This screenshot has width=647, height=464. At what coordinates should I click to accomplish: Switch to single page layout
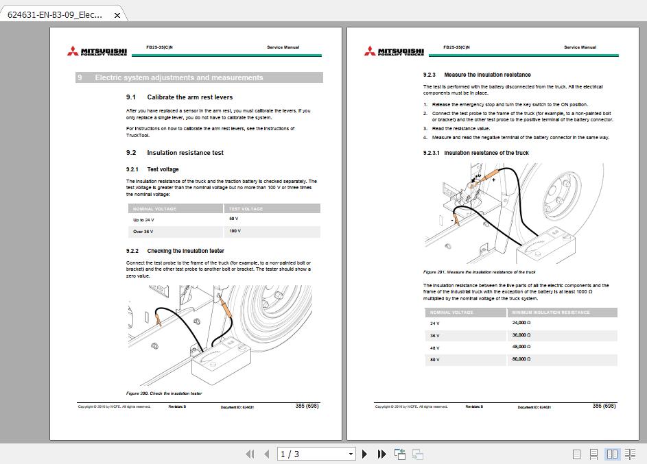coord(576,454)
